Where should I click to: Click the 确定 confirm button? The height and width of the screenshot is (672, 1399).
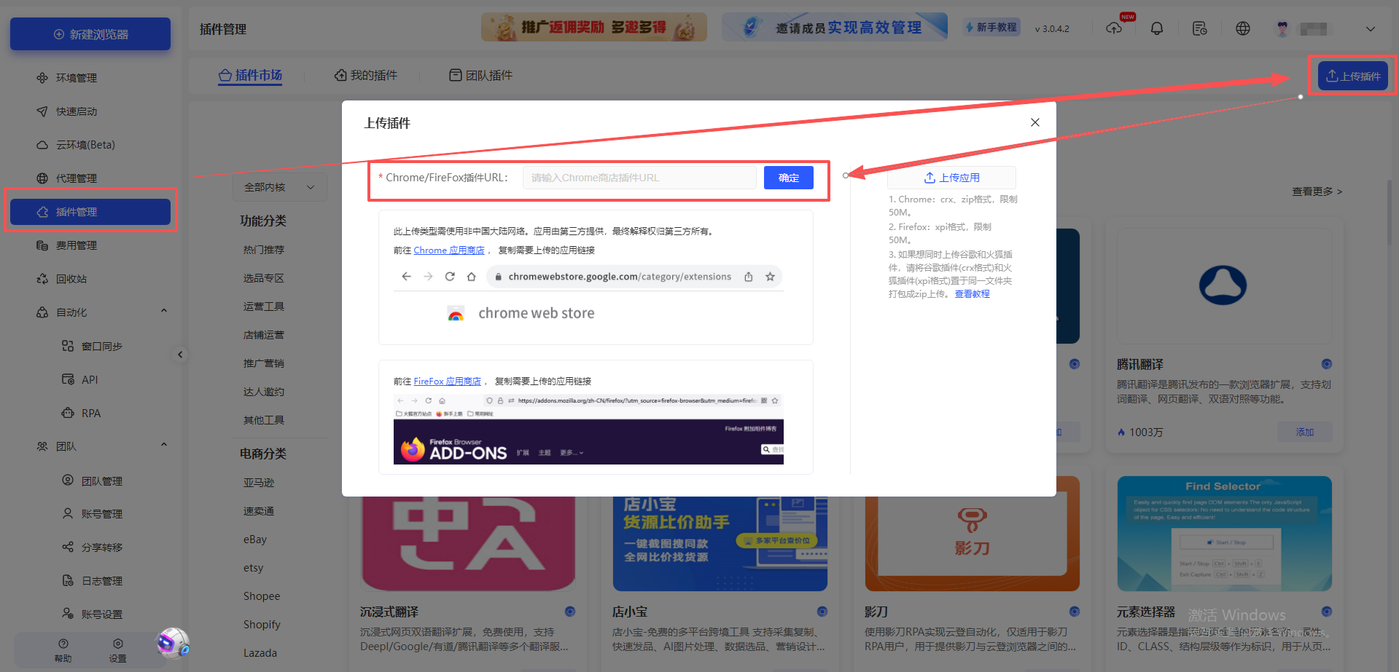(x=788, y=177)
